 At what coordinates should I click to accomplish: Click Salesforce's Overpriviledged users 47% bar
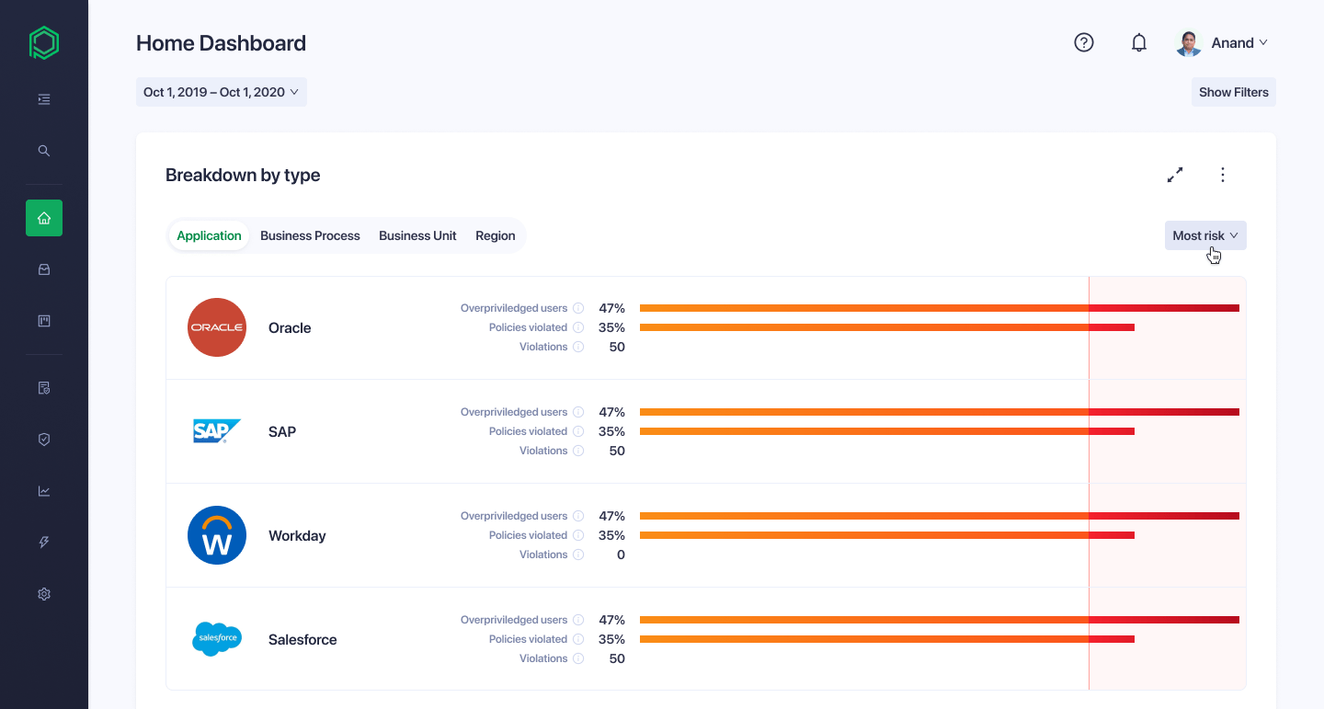coord(940,620)
